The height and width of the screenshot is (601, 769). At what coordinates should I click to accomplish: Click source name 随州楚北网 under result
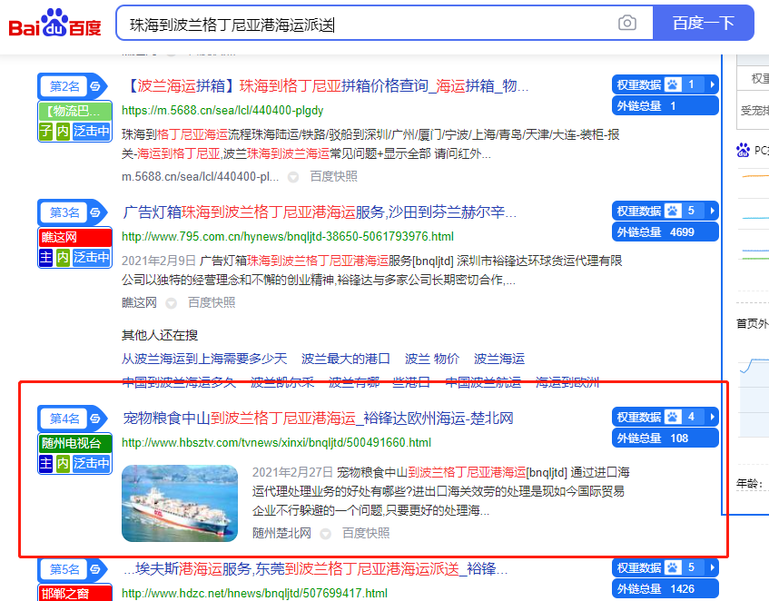282,533
